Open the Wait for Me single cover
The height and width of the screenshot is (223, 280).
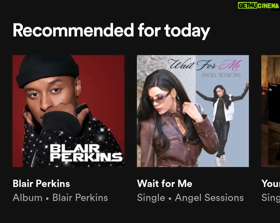[193, 111]
